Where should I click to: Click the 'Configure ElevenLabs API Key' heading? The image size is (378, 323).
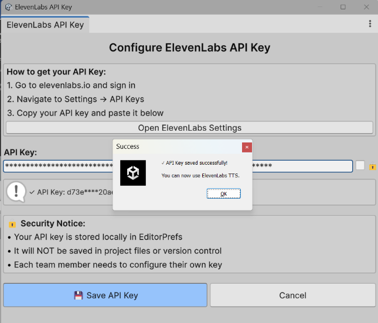tap(189, 47)
